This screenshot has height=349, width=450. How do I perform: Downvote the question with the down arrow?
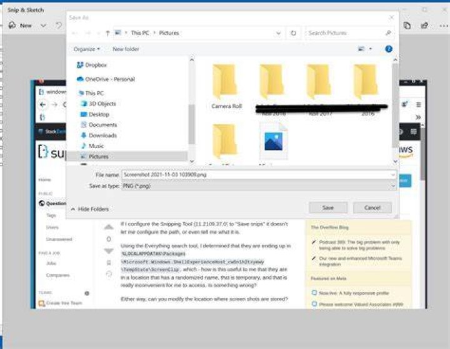[109, 251]
